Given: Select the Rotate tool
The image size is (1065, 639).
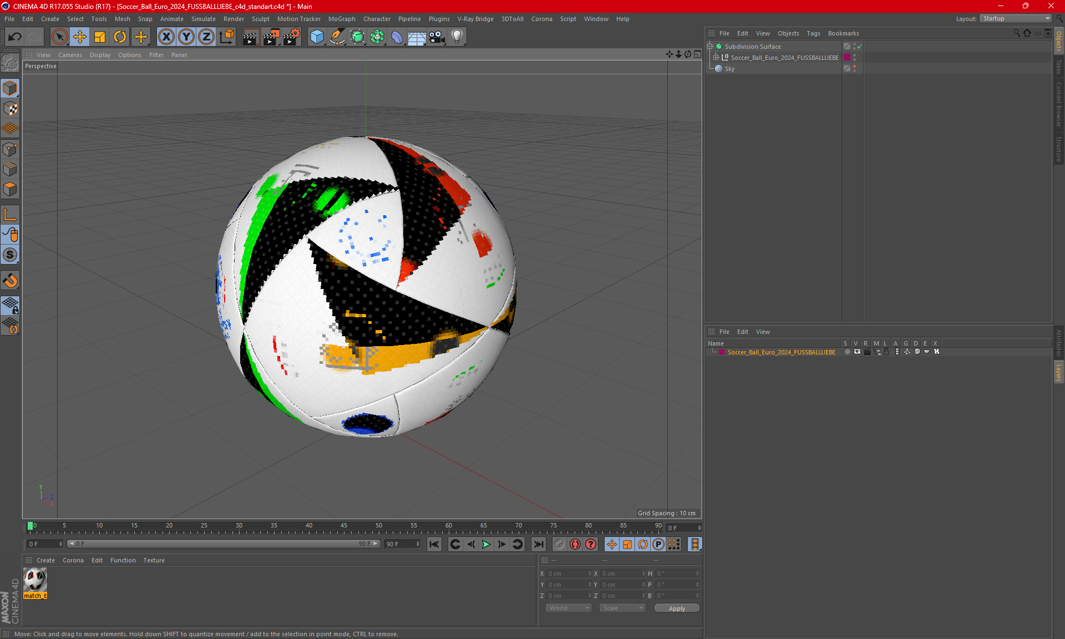Looking at the screenshot, I should 120,37.
